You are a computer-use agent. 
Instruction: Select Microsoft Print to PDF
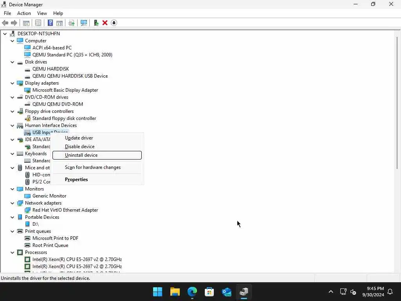(55, 238)
